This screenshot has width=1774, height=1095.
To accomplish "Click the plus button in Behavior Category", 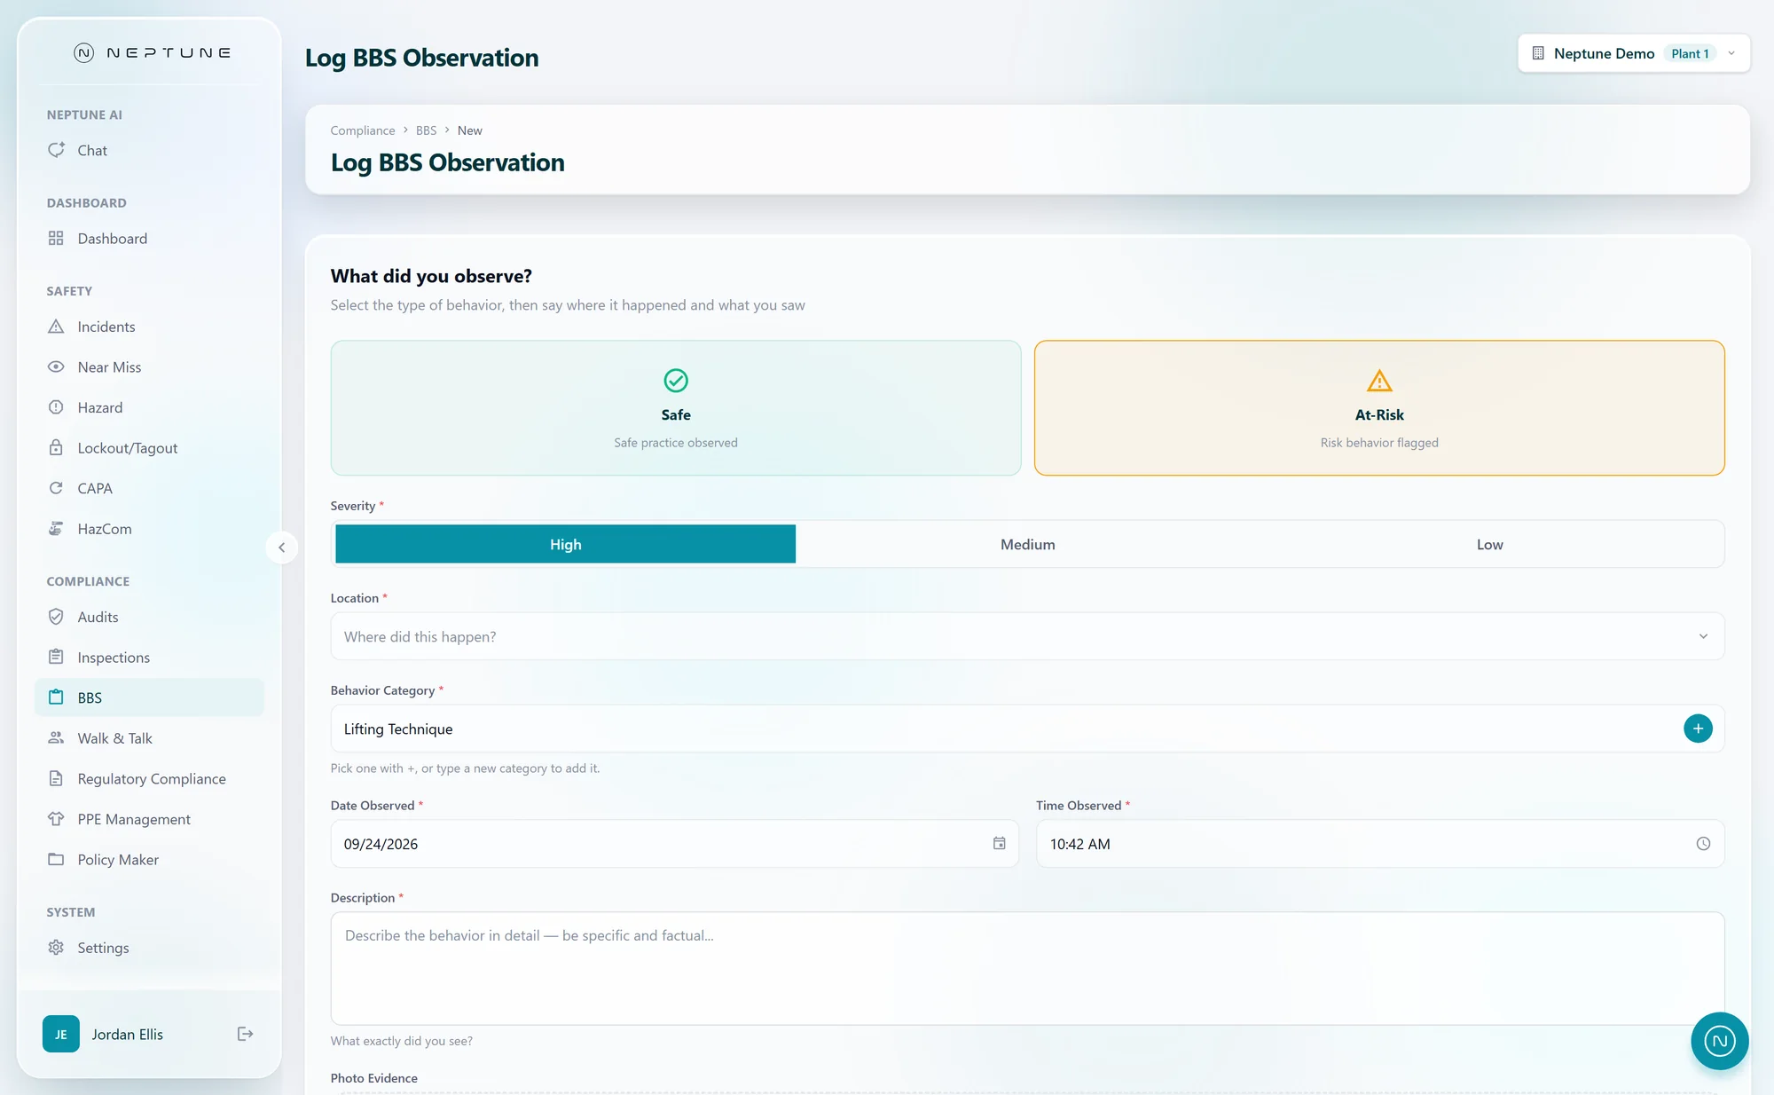I will [1698, 729].
